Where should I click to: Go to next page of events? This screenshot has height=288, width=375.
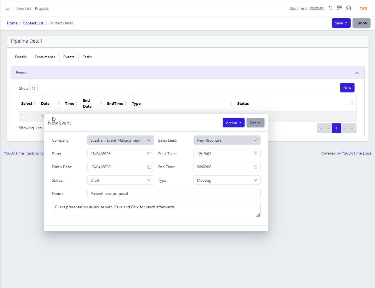pyautogui.click(x=344, y=128)
